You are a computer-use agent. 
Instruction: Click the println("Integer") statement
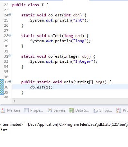point(64,61)
